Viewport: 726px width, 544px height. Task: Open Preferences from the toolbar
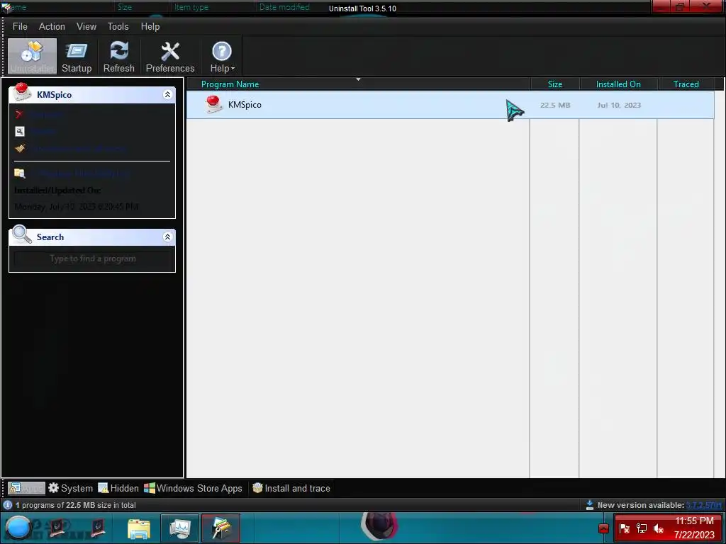(x=170, y=57)
